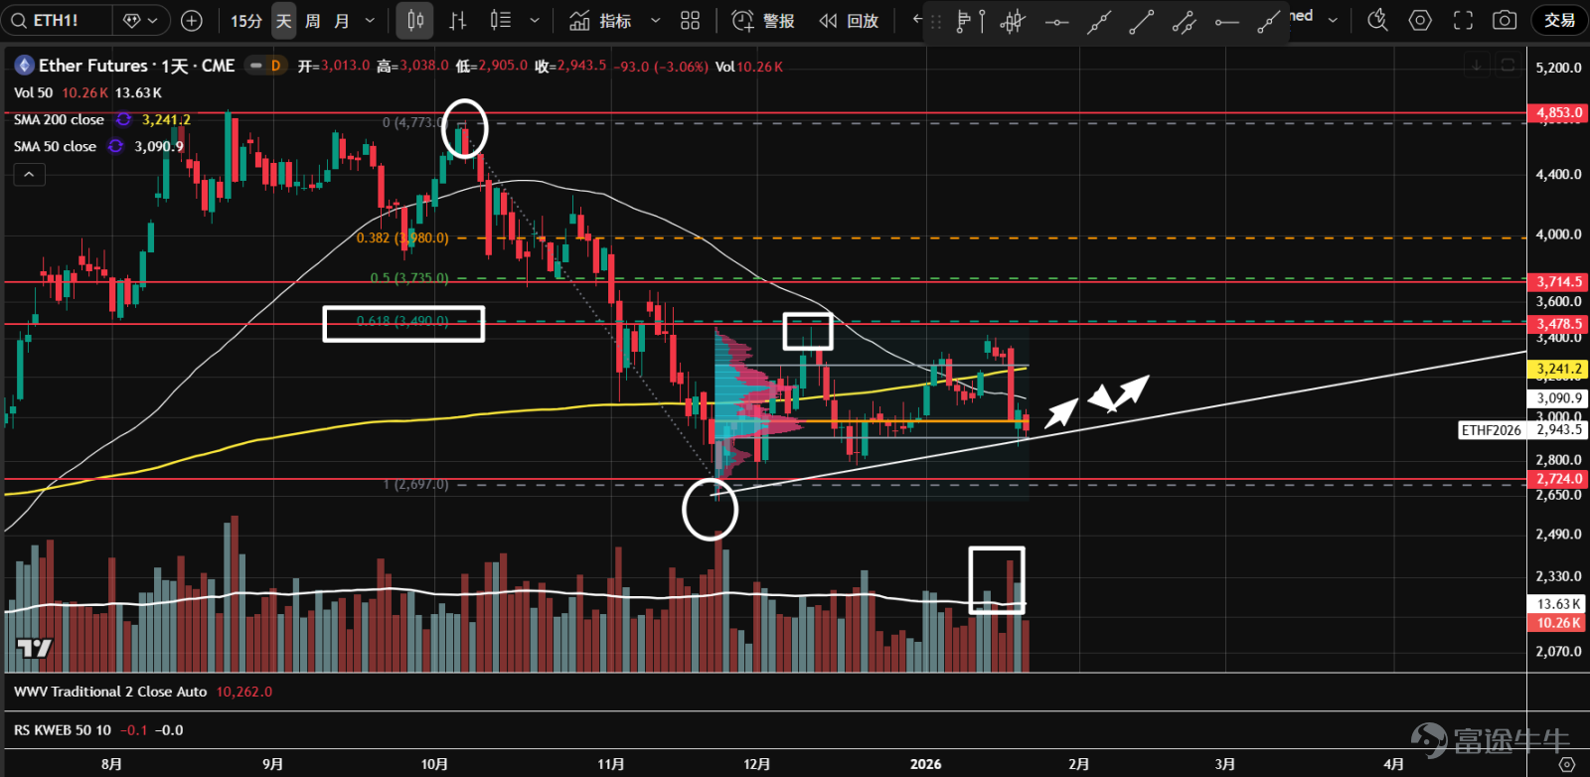Open the TradingView logo link
Screen dimensions: 1590x777
click(35, 649)
